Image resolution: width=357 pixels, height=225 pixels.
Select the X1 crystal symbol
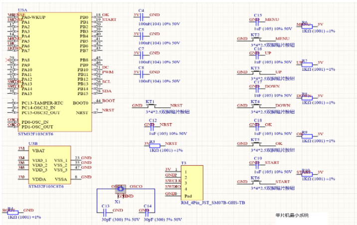click(x=121, y=189)
